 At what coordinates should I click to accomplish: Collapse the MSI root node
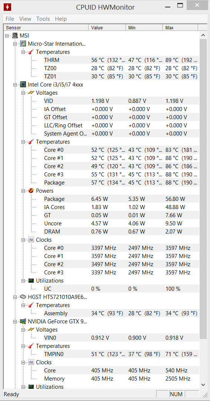7,36
